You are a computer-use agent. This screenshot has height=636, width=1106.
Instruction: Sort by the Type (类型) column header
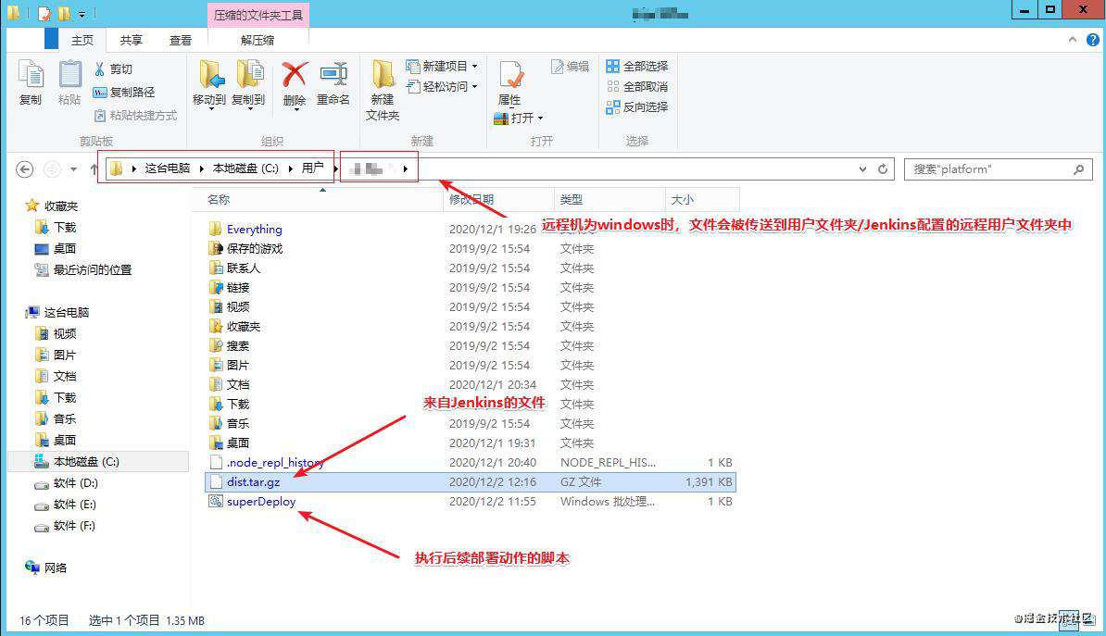coord(610,200)
